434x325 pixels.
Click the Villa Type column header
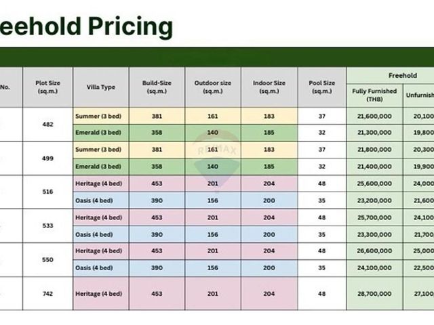[101, 87]
